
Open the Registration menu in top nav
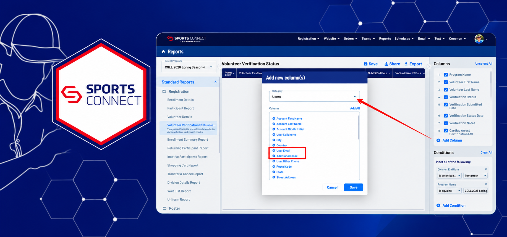(x=308, y=39)
